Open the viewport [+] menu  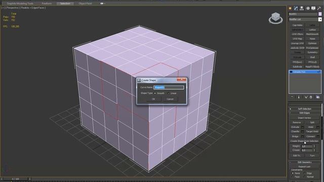click(x=3, y=8)
